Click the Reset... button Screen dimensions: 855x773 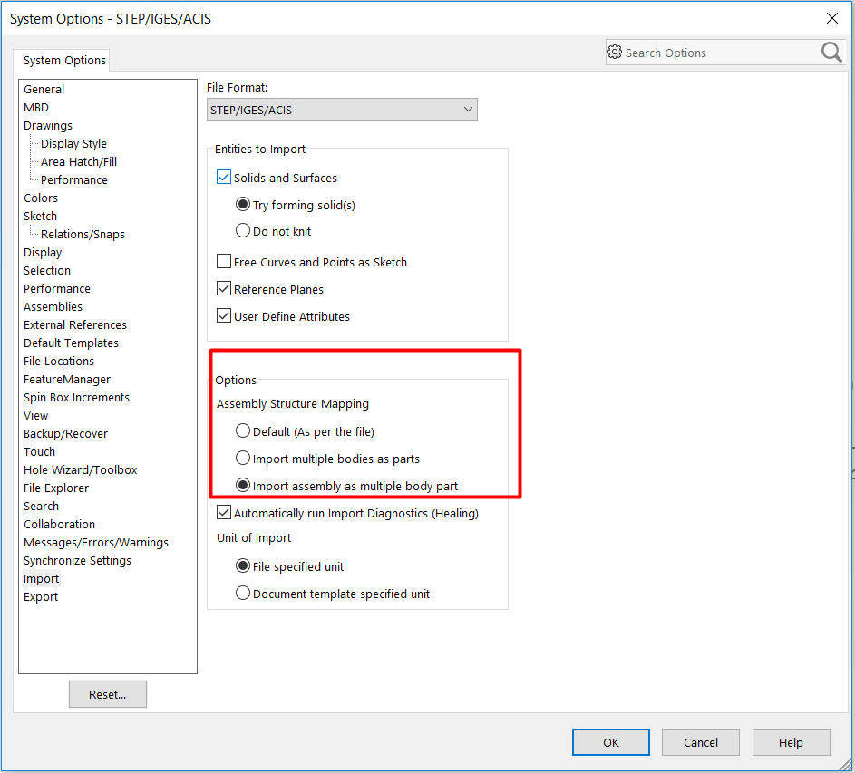click(107, 694)
